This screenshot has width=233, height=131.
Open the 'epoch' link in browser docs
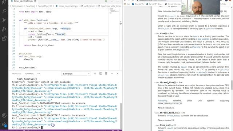pos(196,36)
